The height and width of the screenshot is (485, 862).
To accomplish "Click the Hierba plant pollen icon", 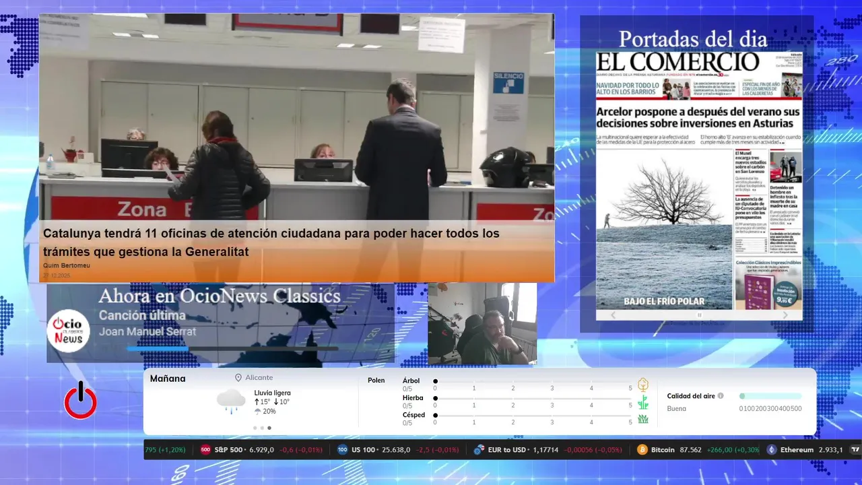I will 643,402.
